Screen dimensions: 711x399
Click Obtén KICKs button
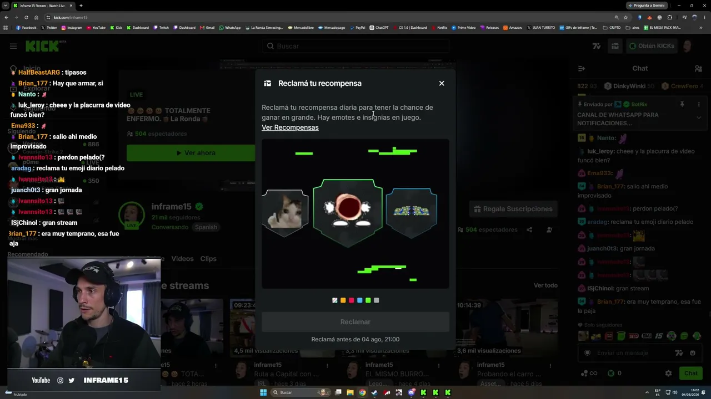[652, 46]
